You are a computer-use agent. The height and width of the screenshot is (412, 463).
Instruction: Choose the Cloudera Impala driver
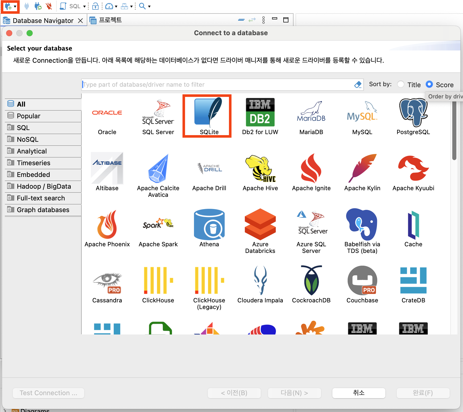[260, 284]
